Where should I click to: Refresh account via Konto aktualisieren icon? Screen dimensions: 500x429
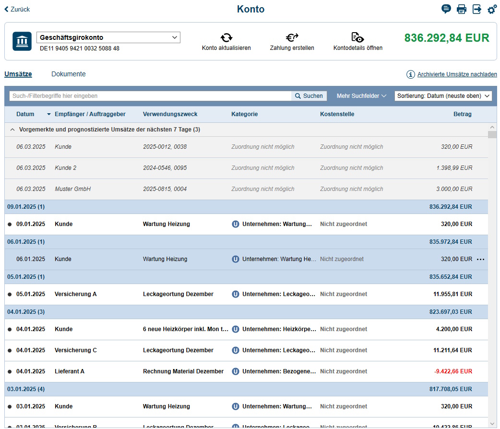click(226, 37)
